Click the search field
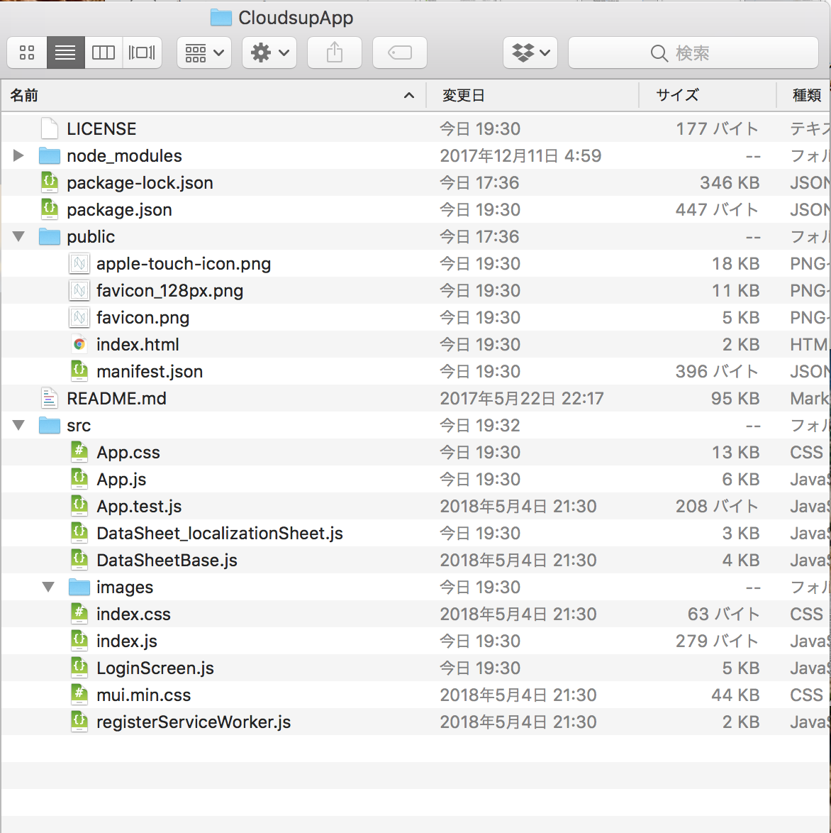831x833 pixels. pos(693,53)
